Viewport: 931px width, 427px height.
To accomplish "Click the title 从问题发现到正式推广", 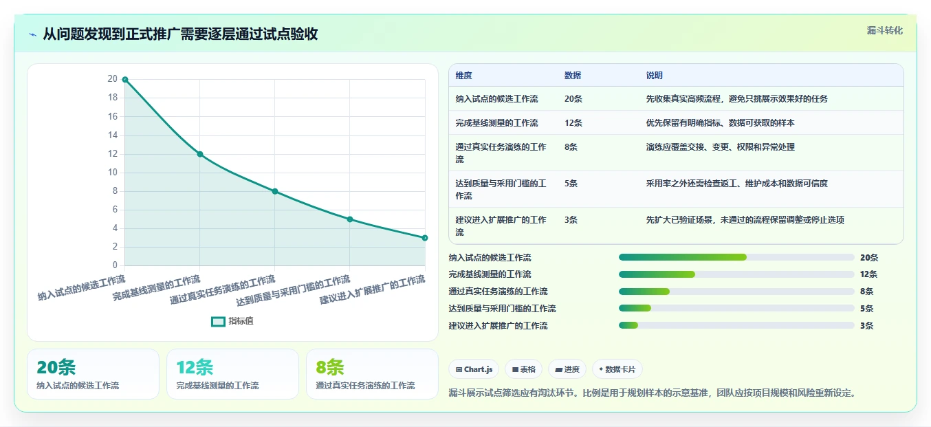I will pyautogui.click(x=180, y=34).
